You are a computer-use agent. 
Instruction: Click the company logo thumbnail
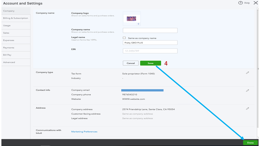[131, 18]
